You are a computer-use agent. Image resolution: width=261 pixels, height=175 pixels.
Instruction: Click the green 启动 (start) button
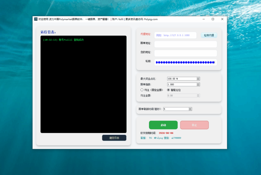point(163,125)
